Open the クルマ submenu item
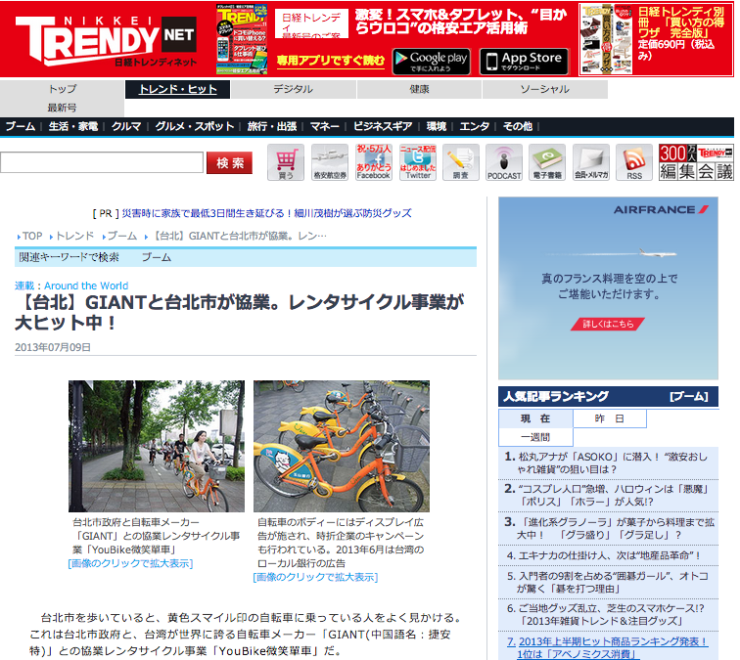Viewport: 740px width, 660px height. coord(126,126)
